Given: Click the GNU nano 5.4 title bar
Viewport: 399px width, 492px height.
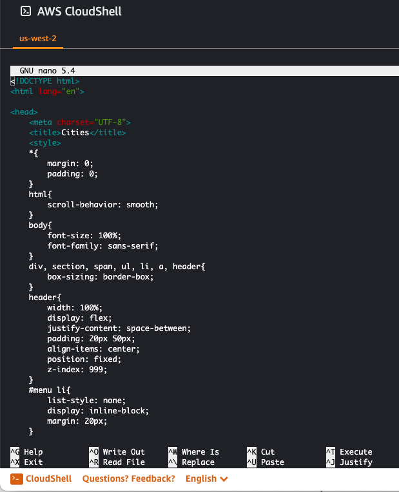Looking at the screenshot, I should click(204, 71).
